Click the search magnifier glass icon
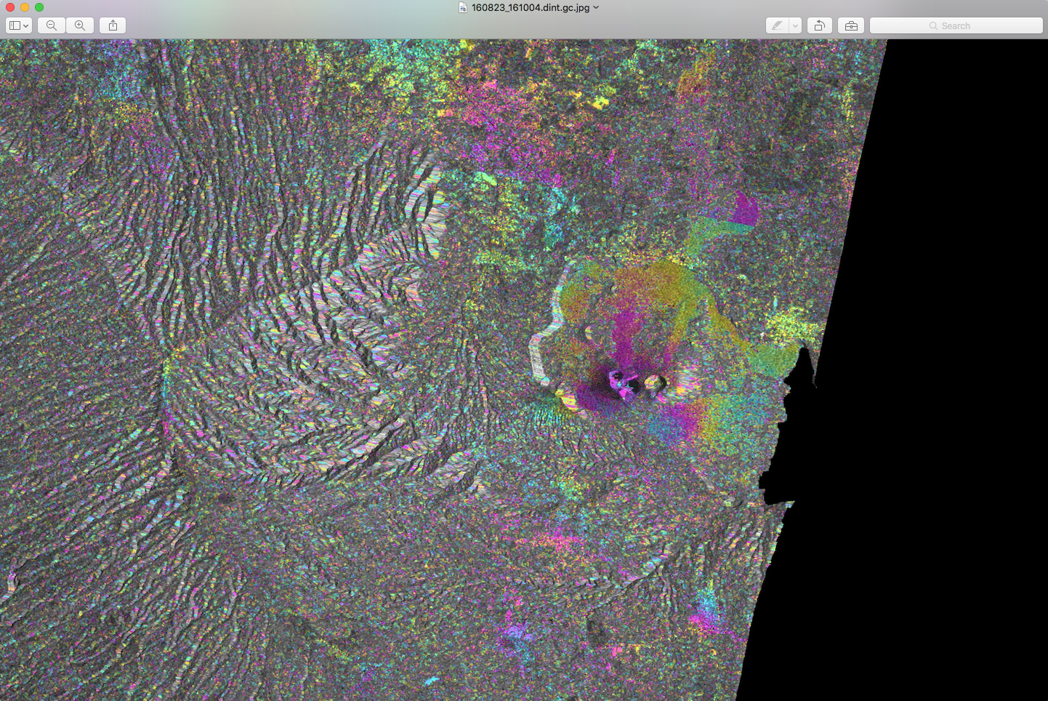1048x701 pixels. click(933, 25)
